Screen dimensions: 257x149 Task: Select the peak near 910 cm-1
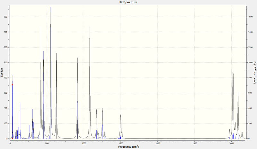pos(77,98)
